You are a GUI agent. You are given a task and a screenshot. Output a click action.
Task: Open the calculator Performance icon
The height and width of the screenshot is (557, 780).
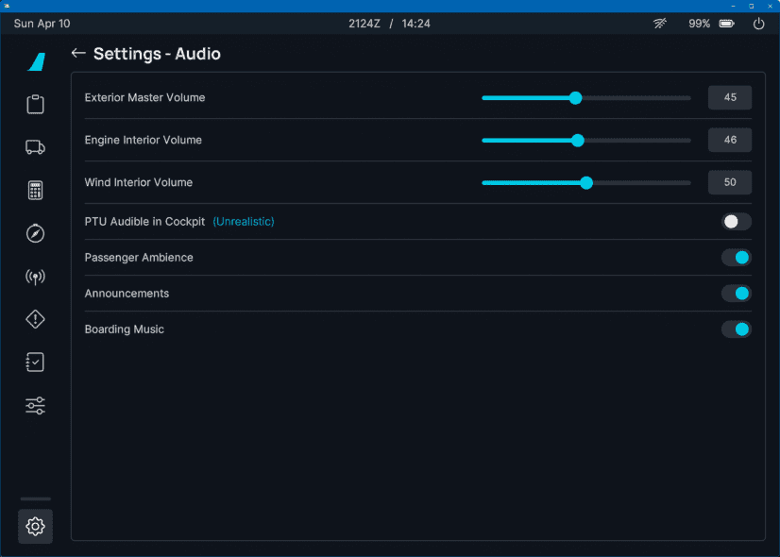[x=36, y=191]
